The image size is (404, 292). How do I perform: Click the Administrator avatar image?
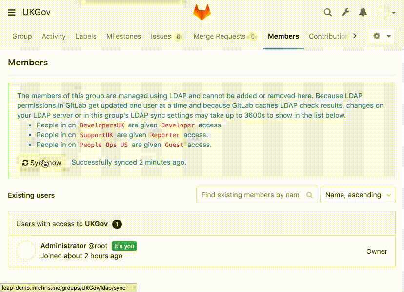pyautogui.click(x=26, y=250)
